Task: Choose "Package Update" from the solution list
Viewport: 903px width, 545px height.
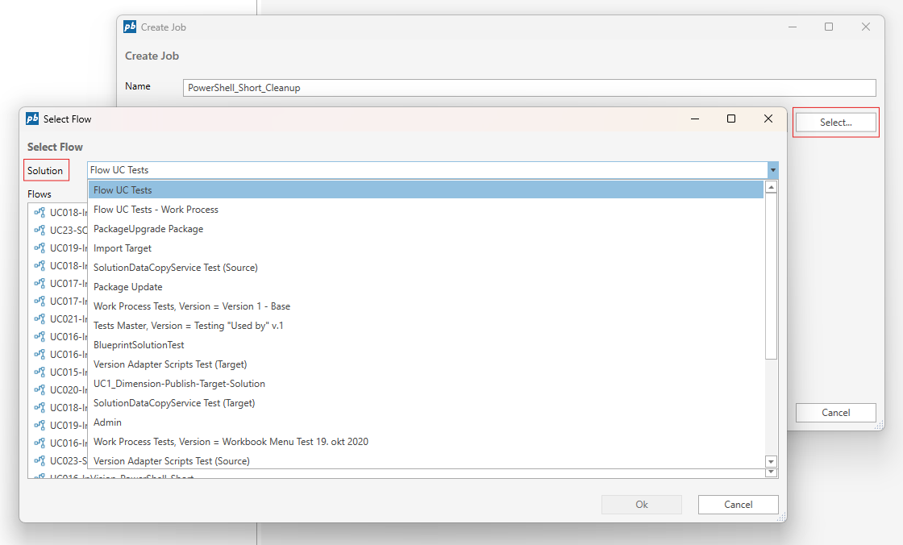Action: pos(128,287)
